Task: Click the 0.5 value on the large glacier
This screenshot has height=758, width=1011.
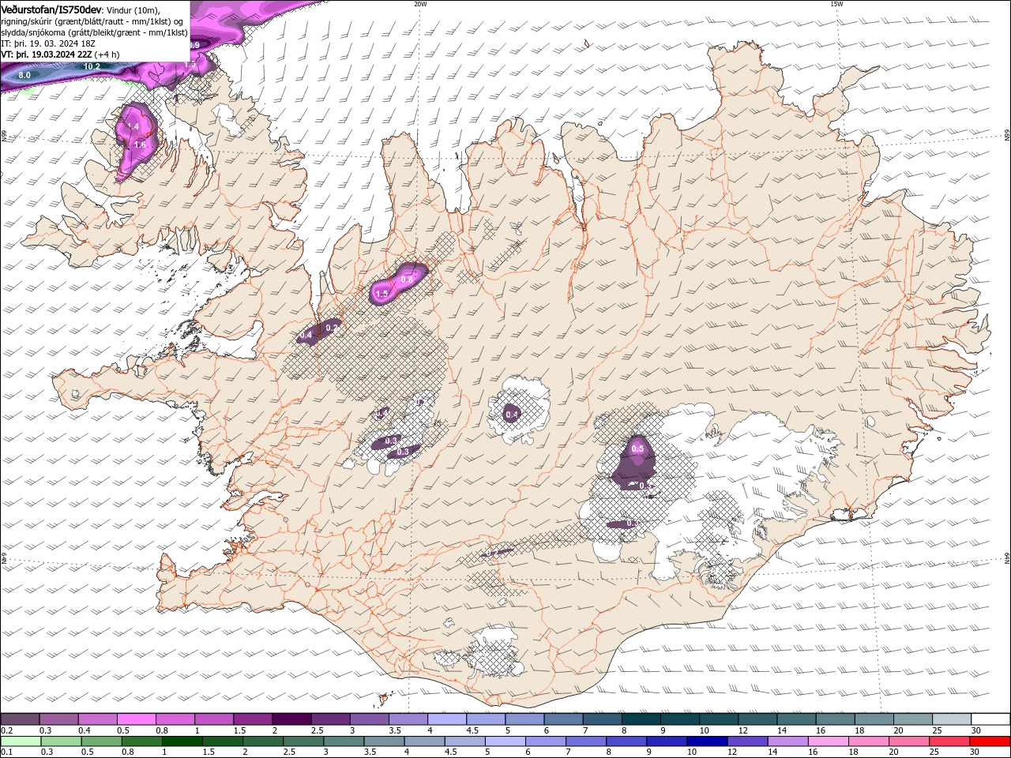Action: pos(637,448)
